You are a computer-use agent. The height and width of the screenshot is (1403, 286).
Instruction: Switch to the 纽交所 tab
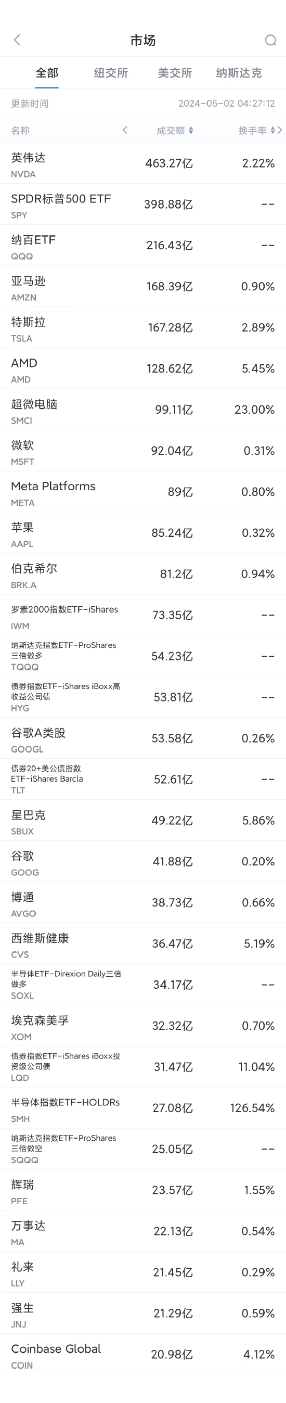pos(111,72)
